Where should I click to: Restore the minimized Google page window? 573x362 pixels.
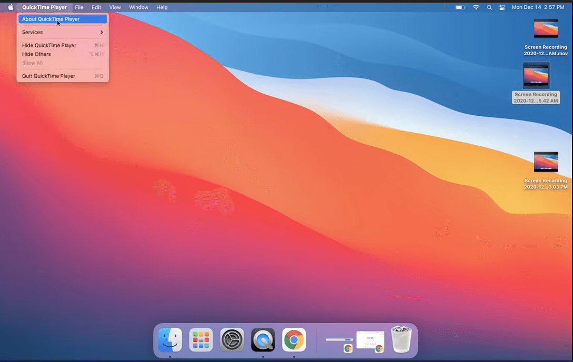[370, 341]
